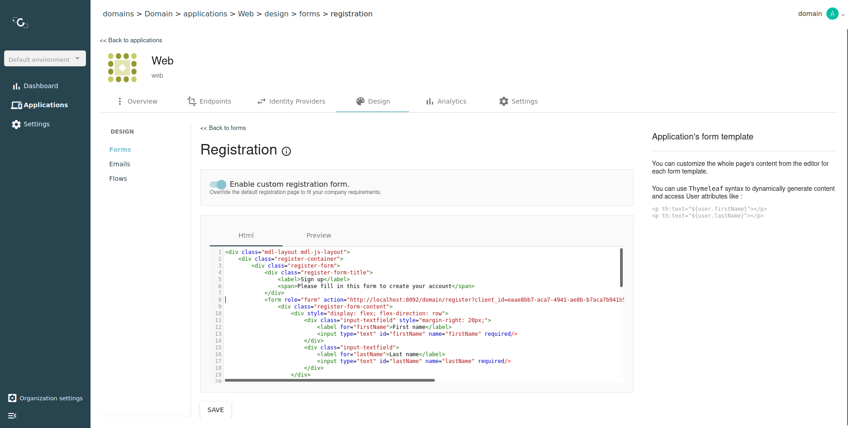Open the Default environment dropdown

click(x=45, y=59)
